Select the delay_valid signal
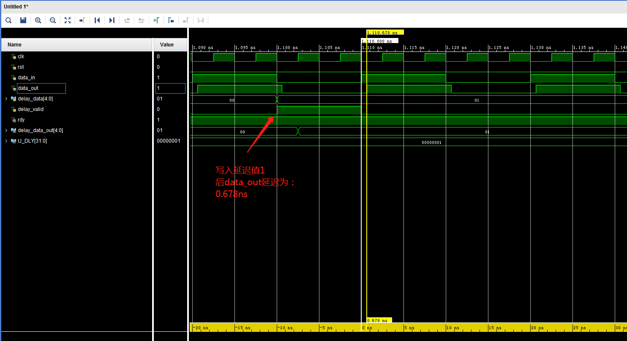This screenshot has height=341, width=627. 30,109
